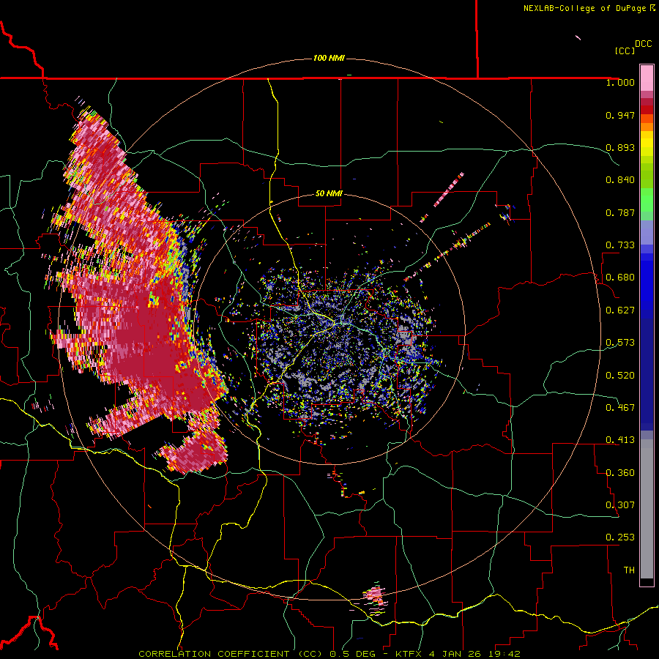Pick the gray segment of the color bar
659x659 pixels.
point(647,509)
